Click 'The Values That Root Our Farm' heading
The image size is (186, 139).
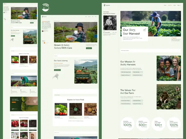point(128,92)
